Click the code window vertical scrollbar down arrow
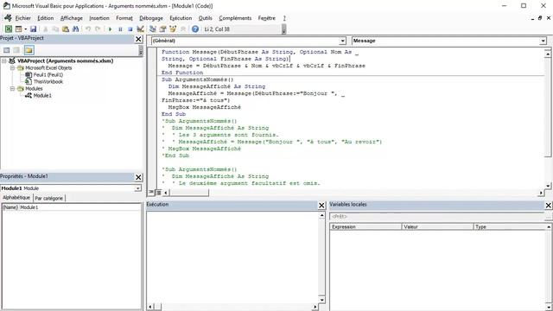Viewport: 553px width, 311px height. [x=548, y=186]
